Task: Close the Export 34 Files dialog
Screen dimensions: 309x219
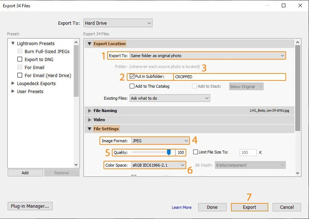Action: pos(300,5)
